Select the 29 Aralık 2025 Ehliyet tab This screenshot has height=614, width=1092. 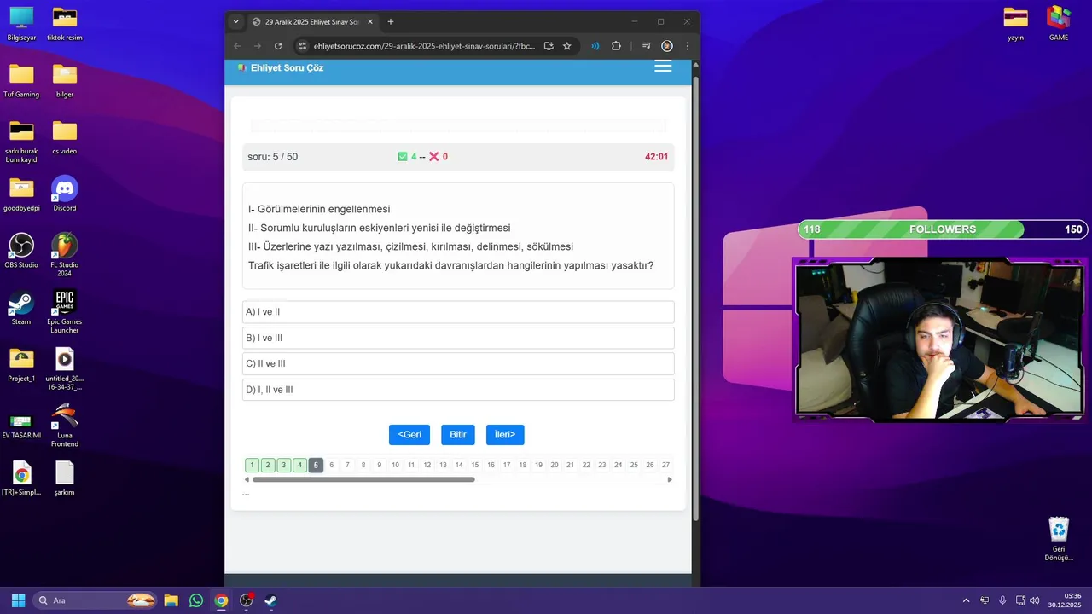tap(311, 21)
